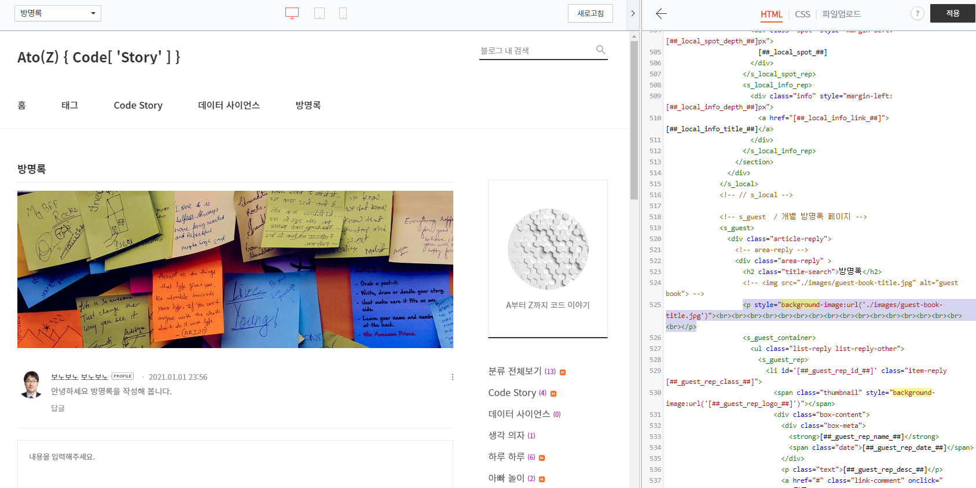
Task: Click the sticky notes guestbook banner image
Action: (x=235, y=269)
